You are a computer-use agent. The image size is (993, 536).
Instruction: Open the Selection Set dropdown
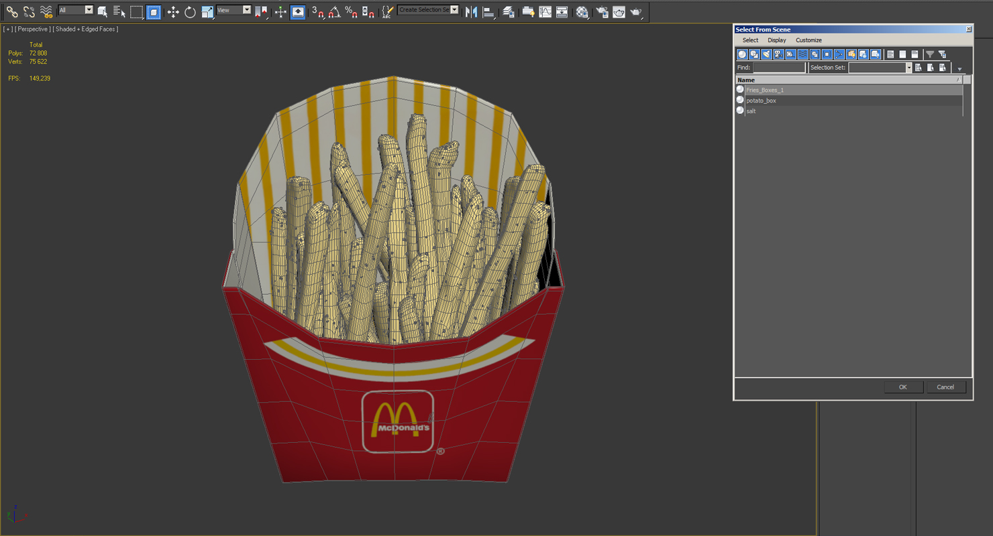pyautogui.click(x=880, y=68)
